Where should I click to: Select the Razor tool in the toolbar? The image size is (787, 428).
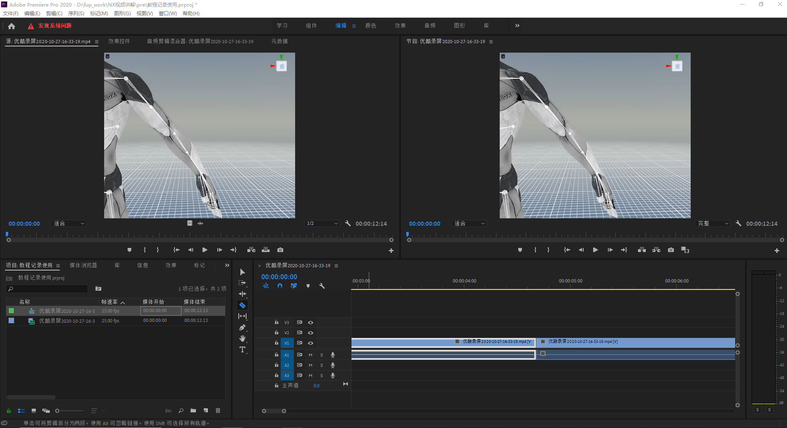click(x=242, y=305)
